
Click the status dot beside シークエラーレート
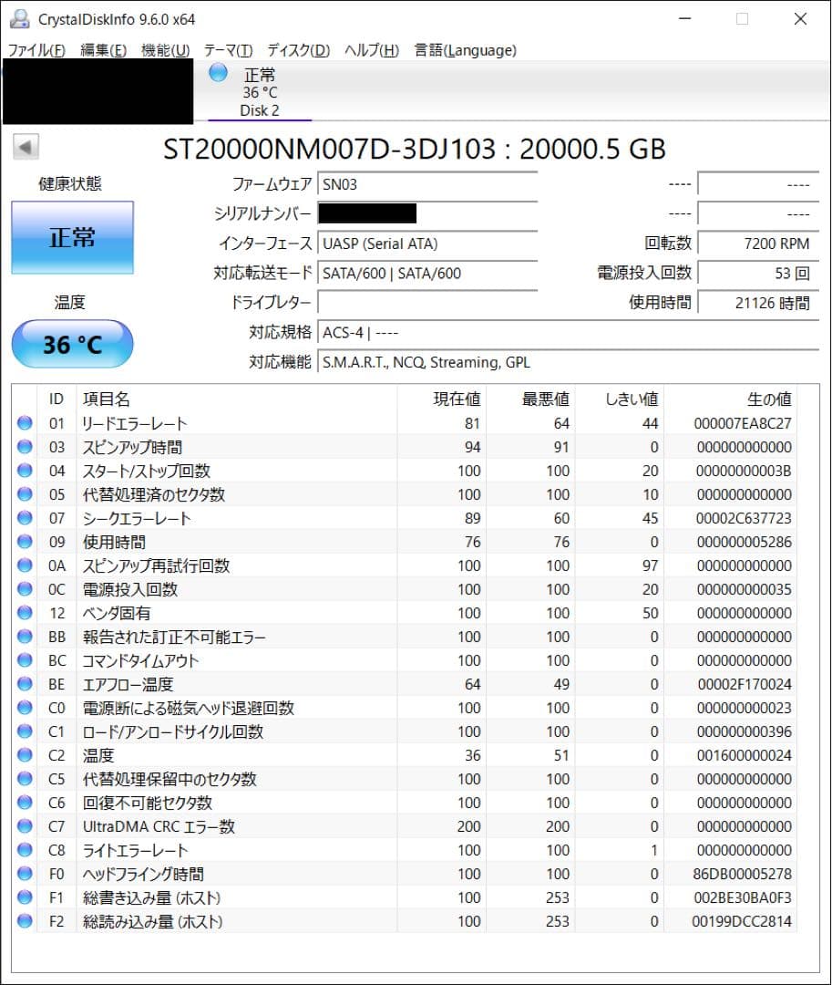coord(23,518)
